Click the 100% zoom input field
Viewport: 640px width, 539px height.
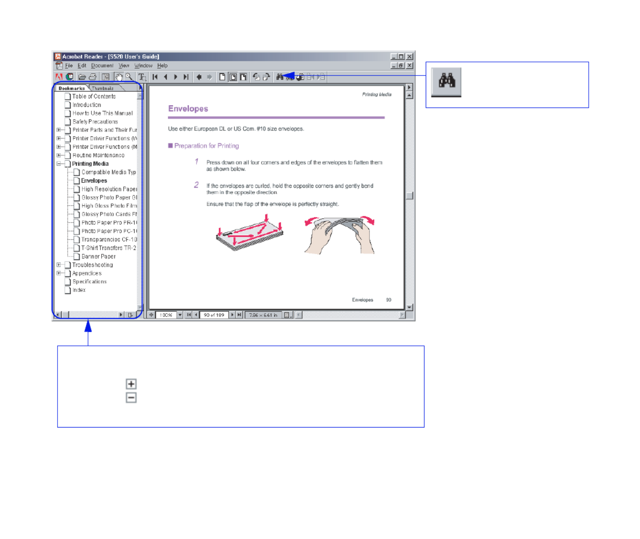point(166,315)
